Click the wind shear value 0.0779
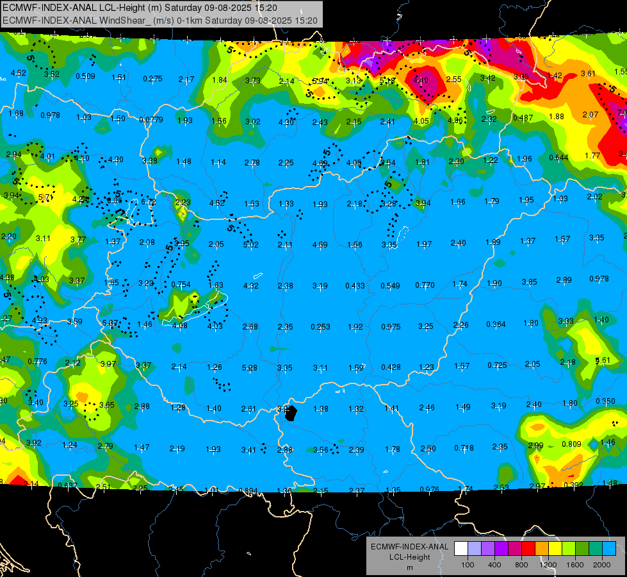This screenshot has height=577, width=627. pyautogui.click(x=151, y=120)
